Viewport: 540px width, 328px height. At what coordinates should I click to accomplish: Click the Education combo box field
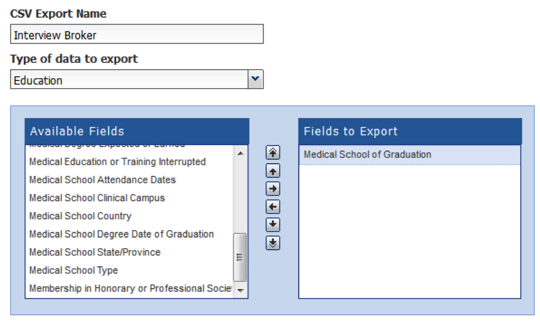tap(137, 79)
